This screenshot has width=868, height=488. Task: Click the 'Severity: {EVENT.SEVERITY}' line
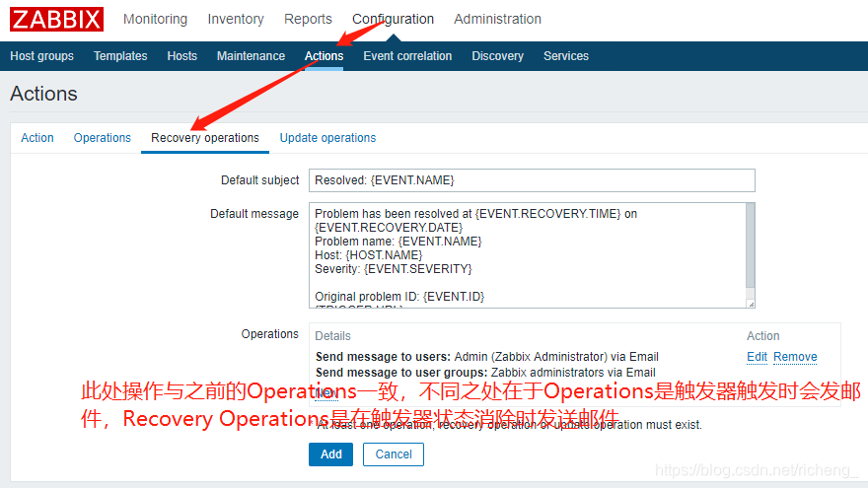(x=393, y=269)
